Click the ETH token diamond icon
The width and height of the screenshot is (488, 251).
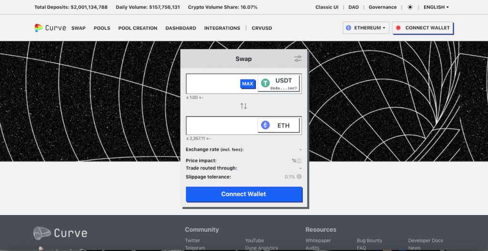[265, 125]
